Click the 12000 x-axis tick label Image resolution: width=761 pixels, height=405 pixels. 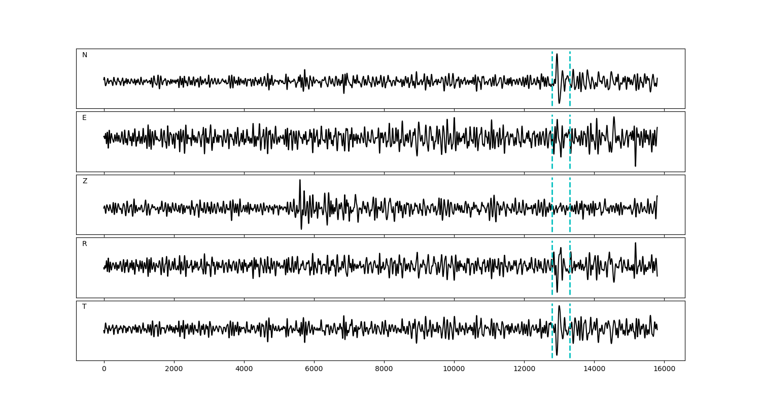coord(524,369)
